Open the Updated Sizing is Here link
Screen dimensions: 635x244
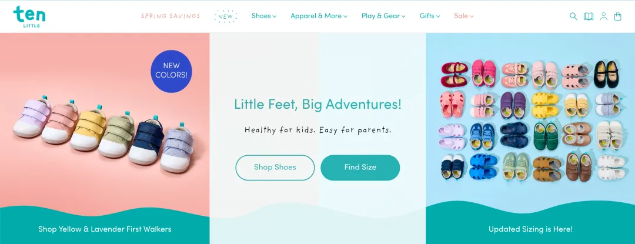point(530,229)
